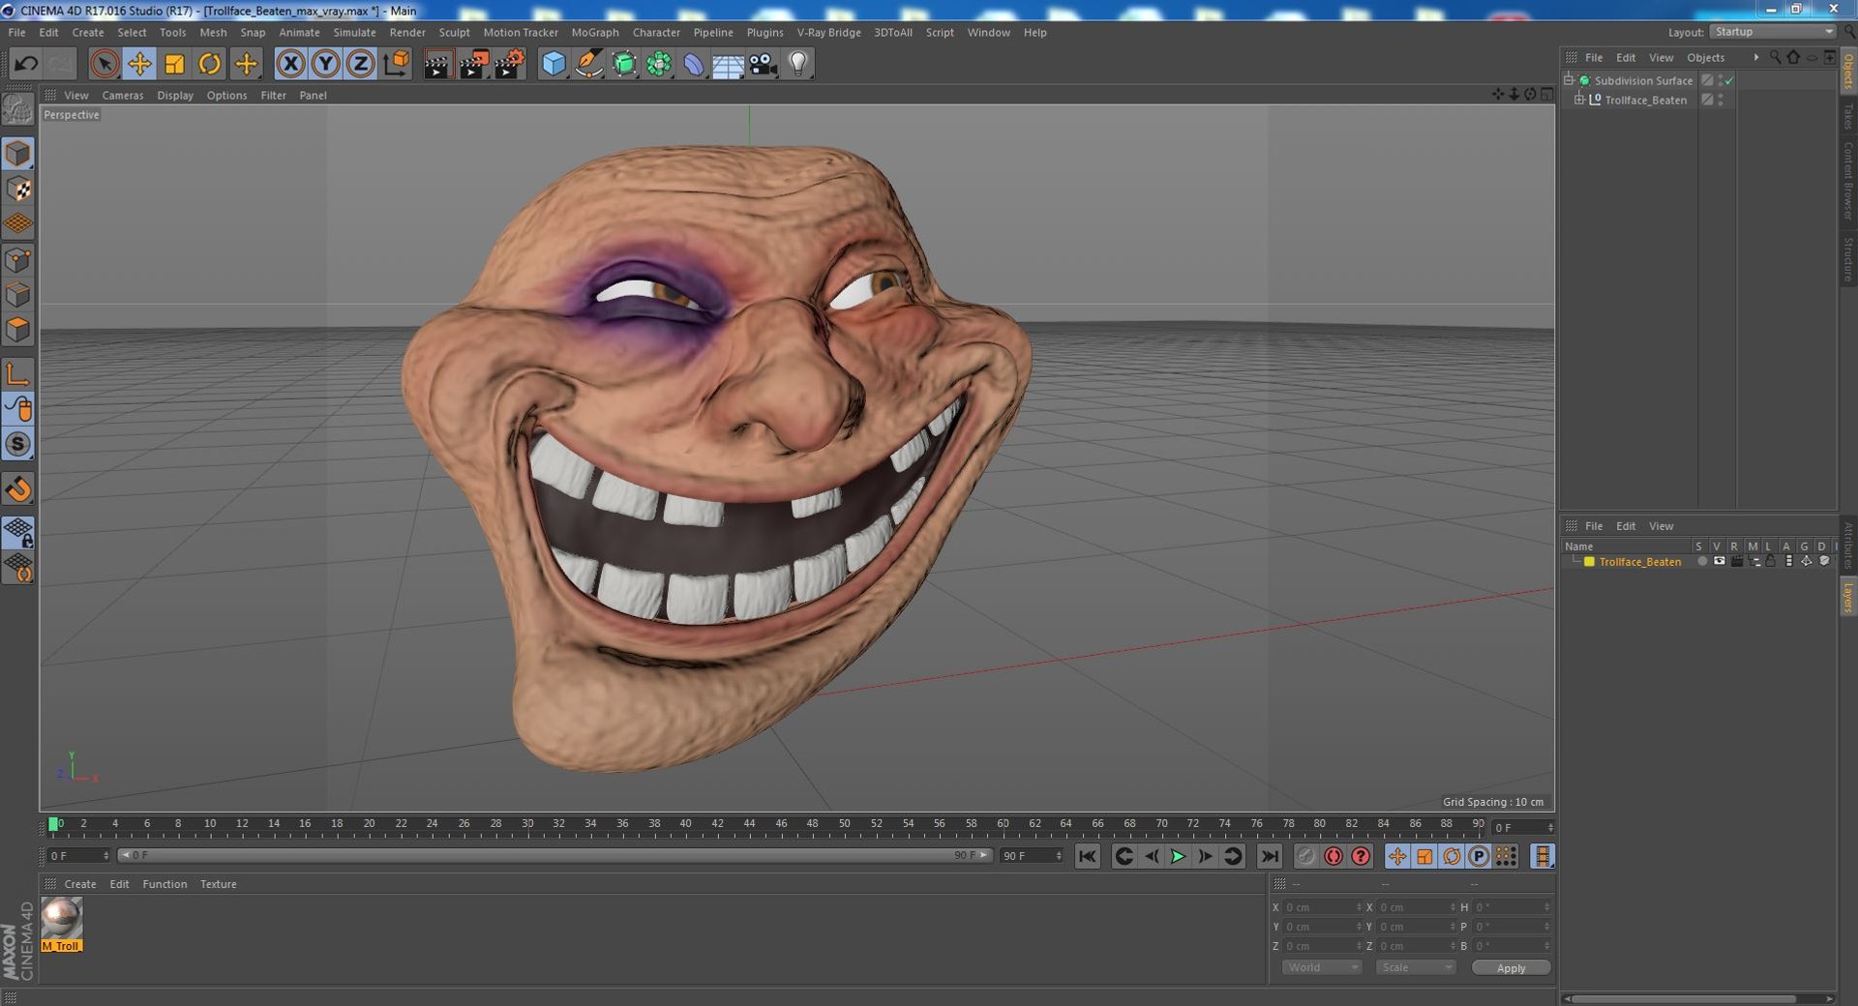
Task: Select the M_Troll material thumbnail
Action: click(x=62, y=924)
